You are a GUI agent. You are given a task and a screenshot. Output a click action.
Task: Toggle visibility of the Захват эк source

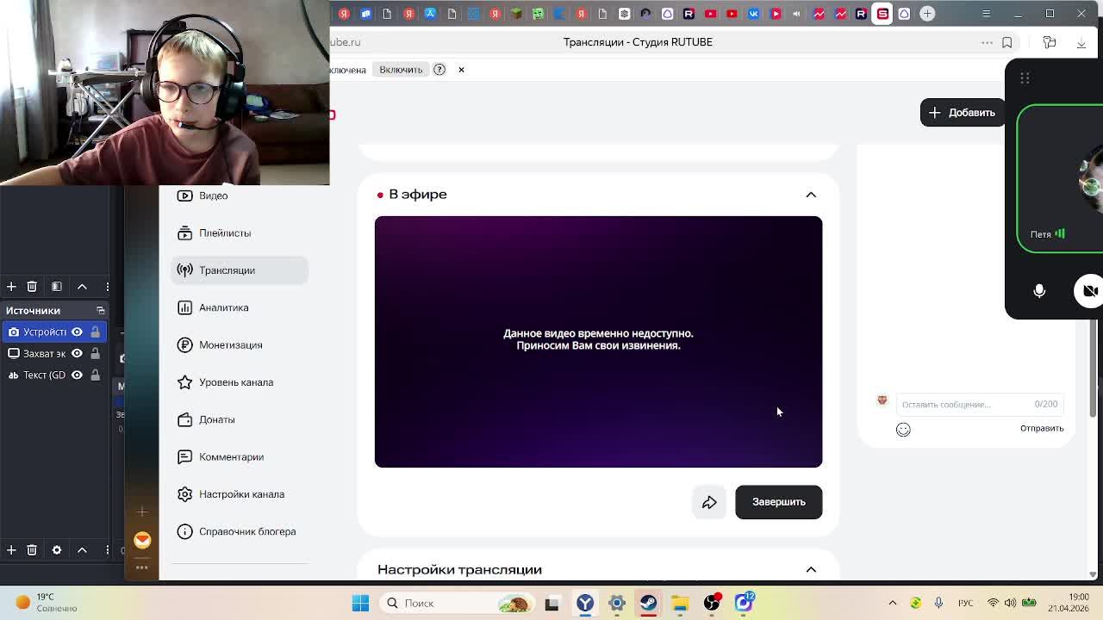coord(77,353)
